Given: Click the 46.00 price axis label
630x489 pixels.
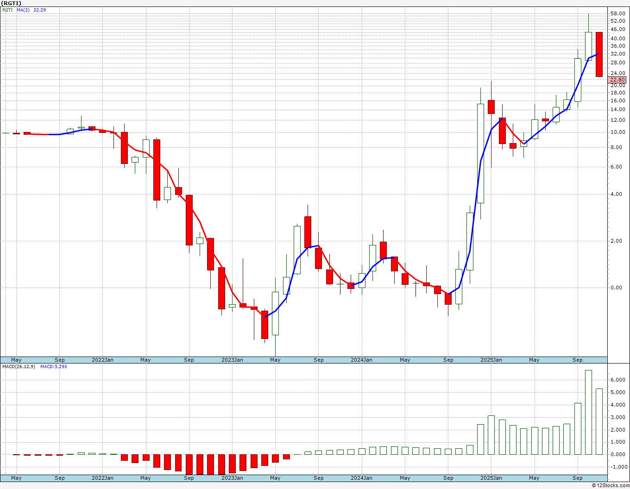Looking at the screenshot, I should click(617, 29).
